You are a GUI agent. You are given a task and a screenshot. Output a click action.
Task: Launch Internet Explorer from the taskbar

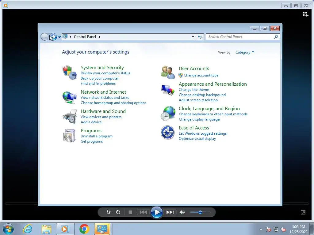(27, 229)
